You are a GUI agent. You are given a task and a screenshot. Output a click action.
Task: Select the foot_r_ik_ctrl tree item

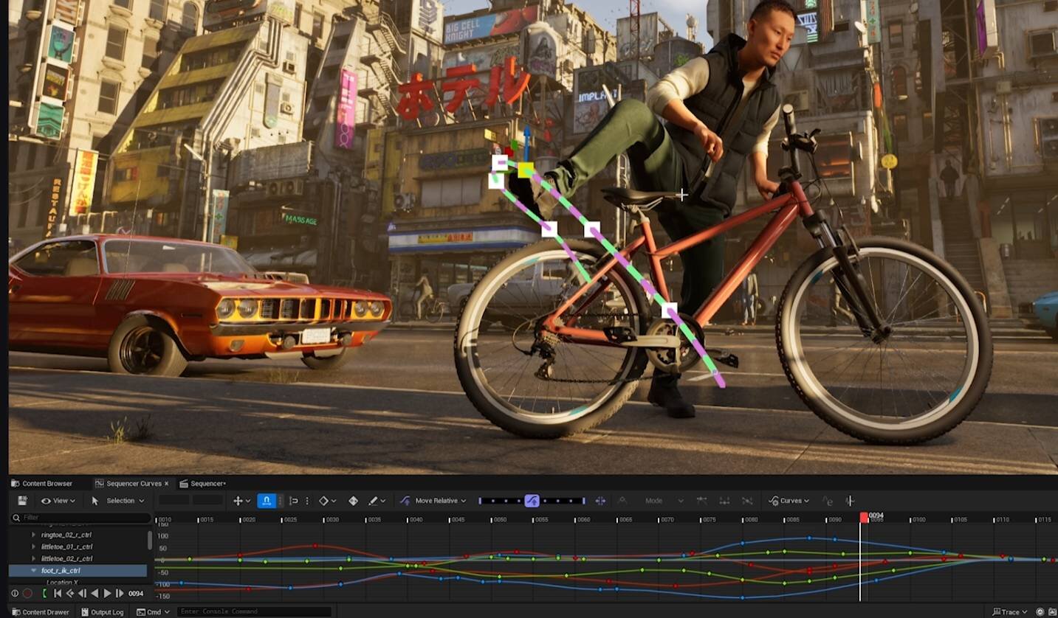(x=78, y=570)
